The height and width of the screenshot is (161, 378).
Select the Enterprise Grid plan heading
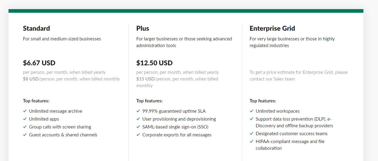[272, 29]
